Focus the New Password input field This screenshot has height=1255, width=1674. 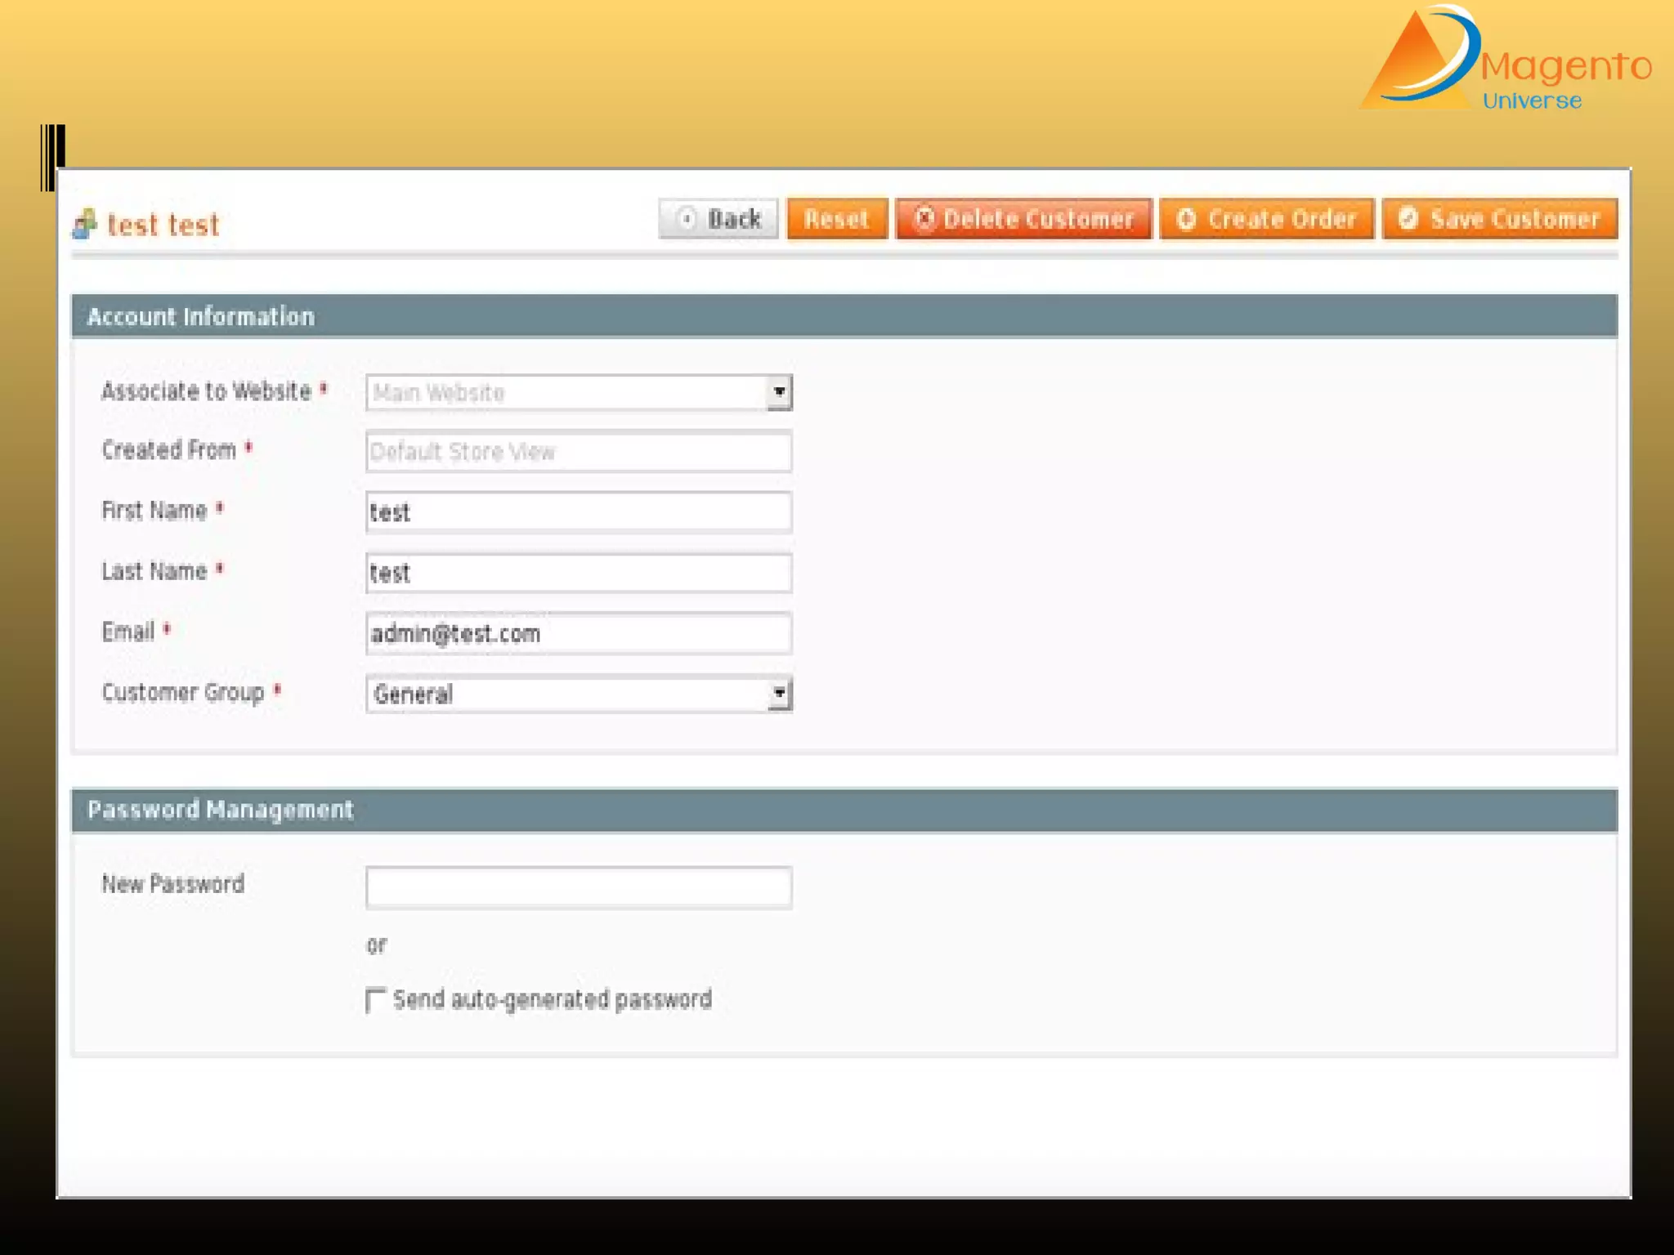578,887
